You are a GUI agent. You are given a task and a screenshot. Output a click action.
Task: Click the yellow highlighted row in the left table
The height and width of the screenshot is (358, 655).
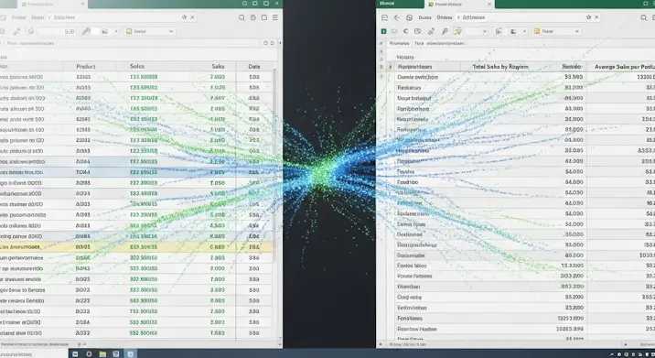[x=136, y=246]
